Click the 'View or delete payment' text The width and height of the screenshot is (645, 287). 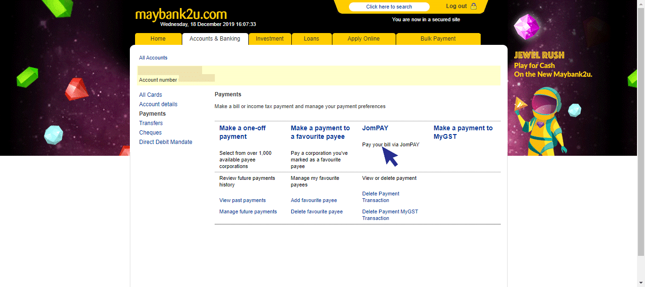389,178
